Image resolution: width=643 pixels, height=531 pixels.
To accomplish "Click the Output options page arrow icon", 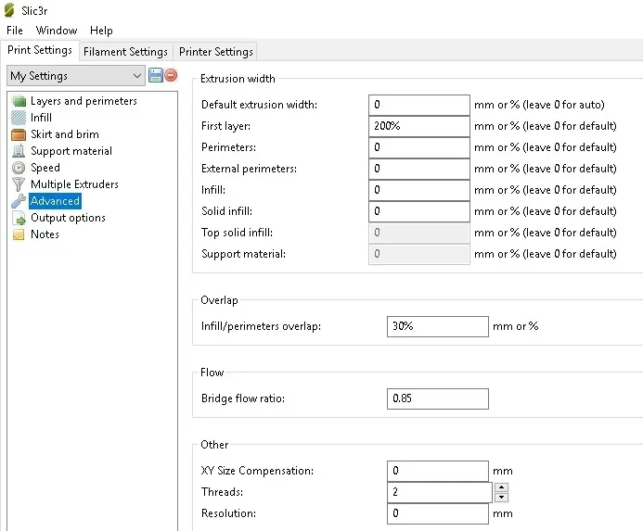I will click(x=19, y=218).
